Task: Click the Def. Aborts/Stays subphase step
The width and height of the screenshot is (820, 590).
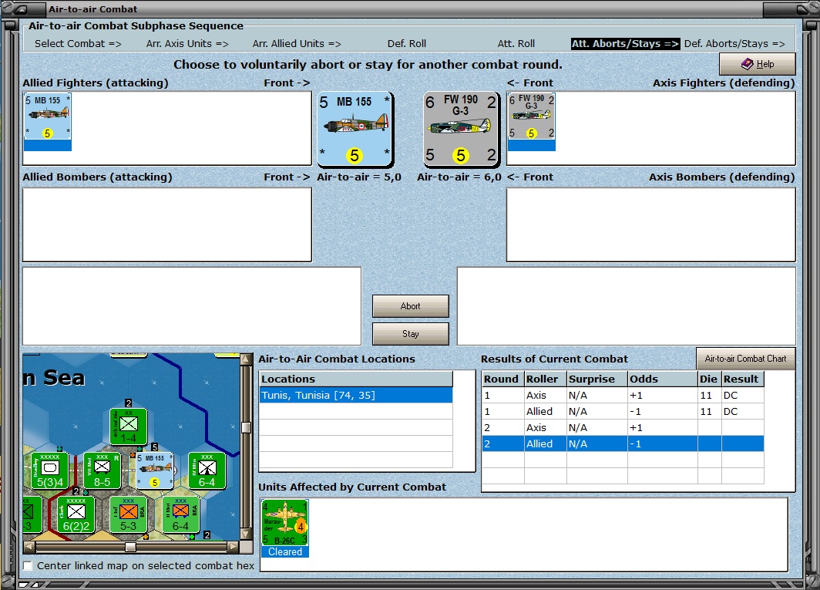Action: [734, 44]
